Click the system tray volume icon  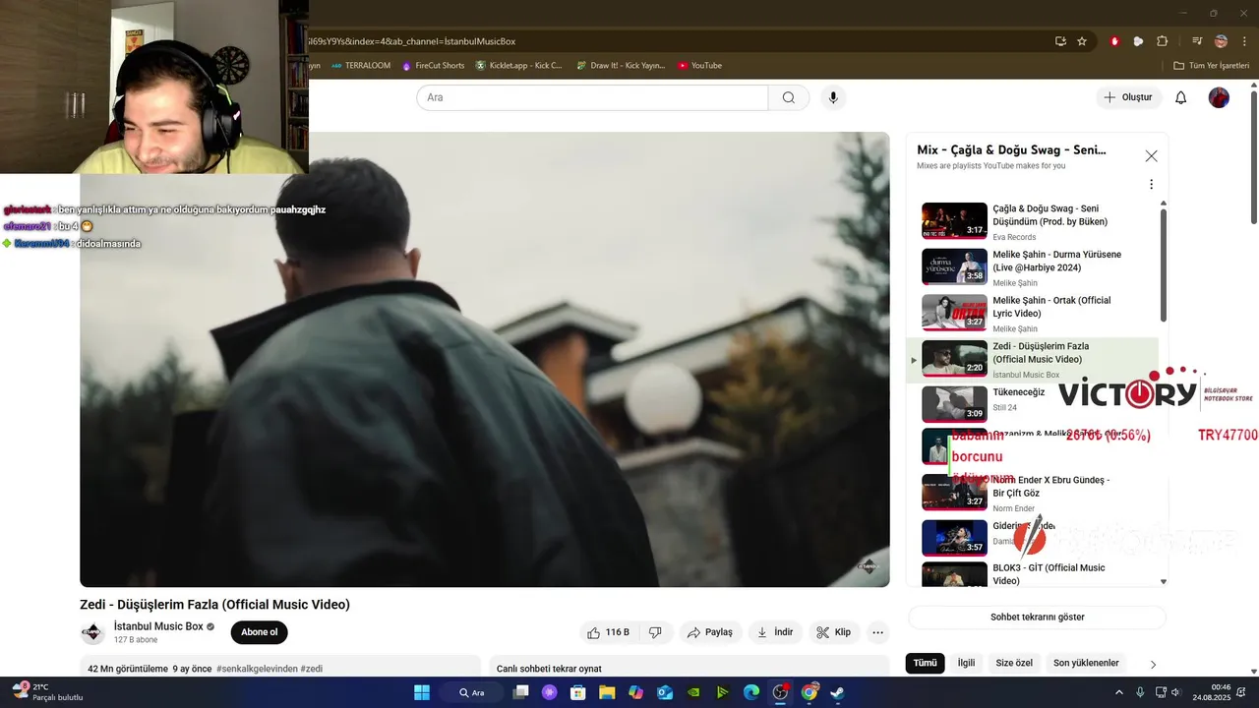(1176, 692)
